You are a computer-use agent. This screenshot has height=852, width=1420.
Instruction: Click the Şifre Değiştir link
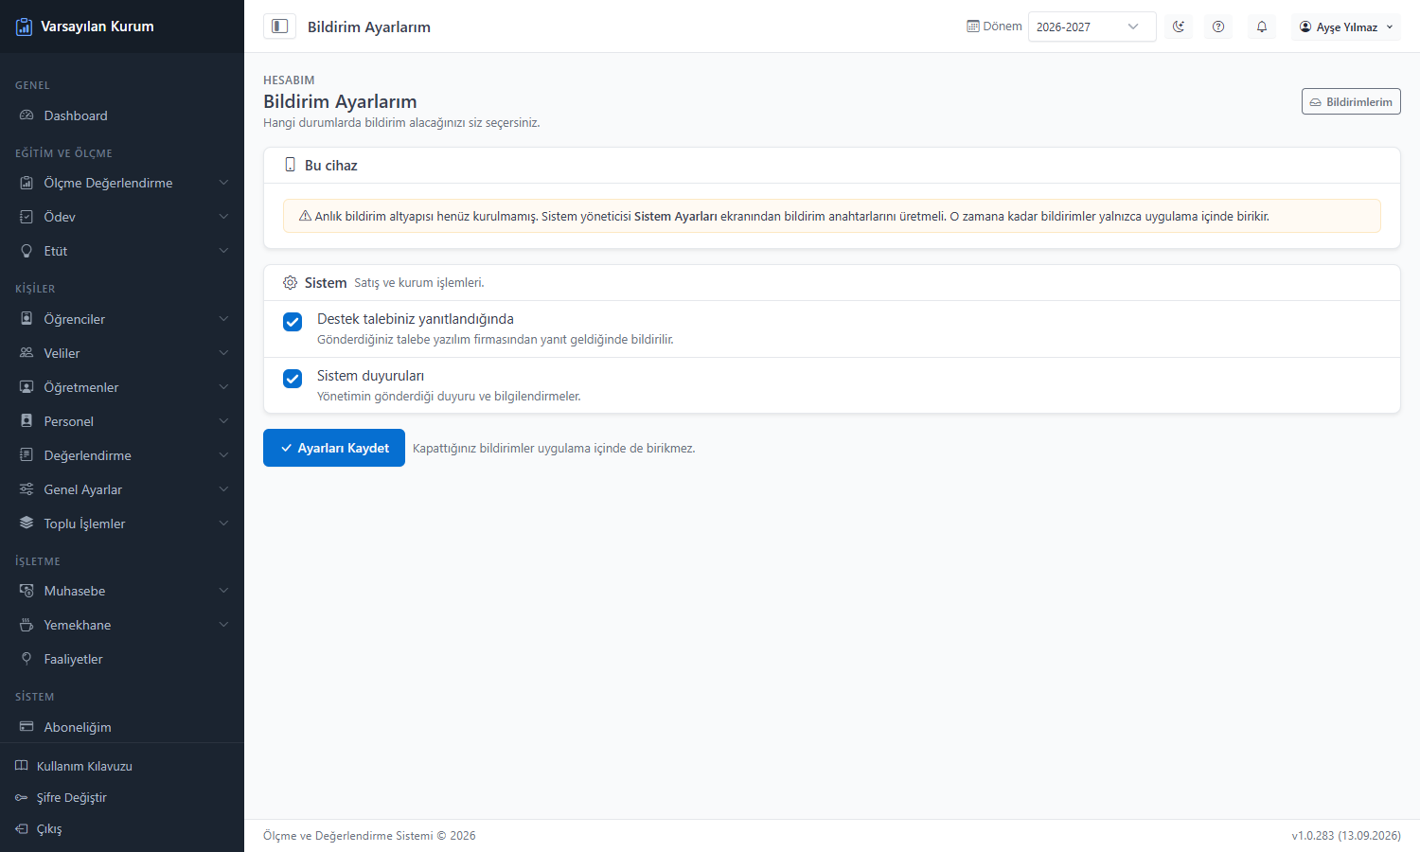click(72, 797)
